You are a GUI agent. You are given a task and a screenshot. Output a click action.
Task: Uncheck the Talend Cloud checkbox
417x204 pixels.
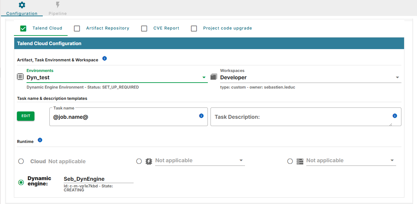[23, 29]
